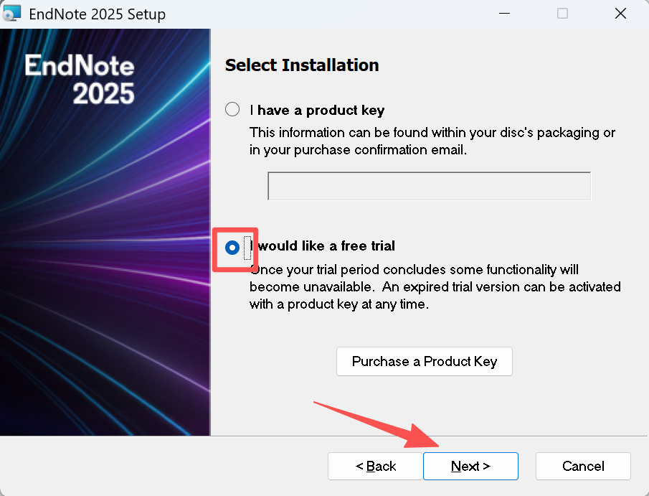Cancel the installation with the Cancel button
649x496 pixels.
tap(583, 467)
